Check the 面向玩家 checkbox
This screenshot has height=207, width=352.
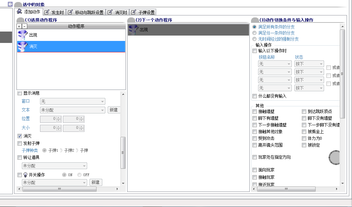click(254, 170)
